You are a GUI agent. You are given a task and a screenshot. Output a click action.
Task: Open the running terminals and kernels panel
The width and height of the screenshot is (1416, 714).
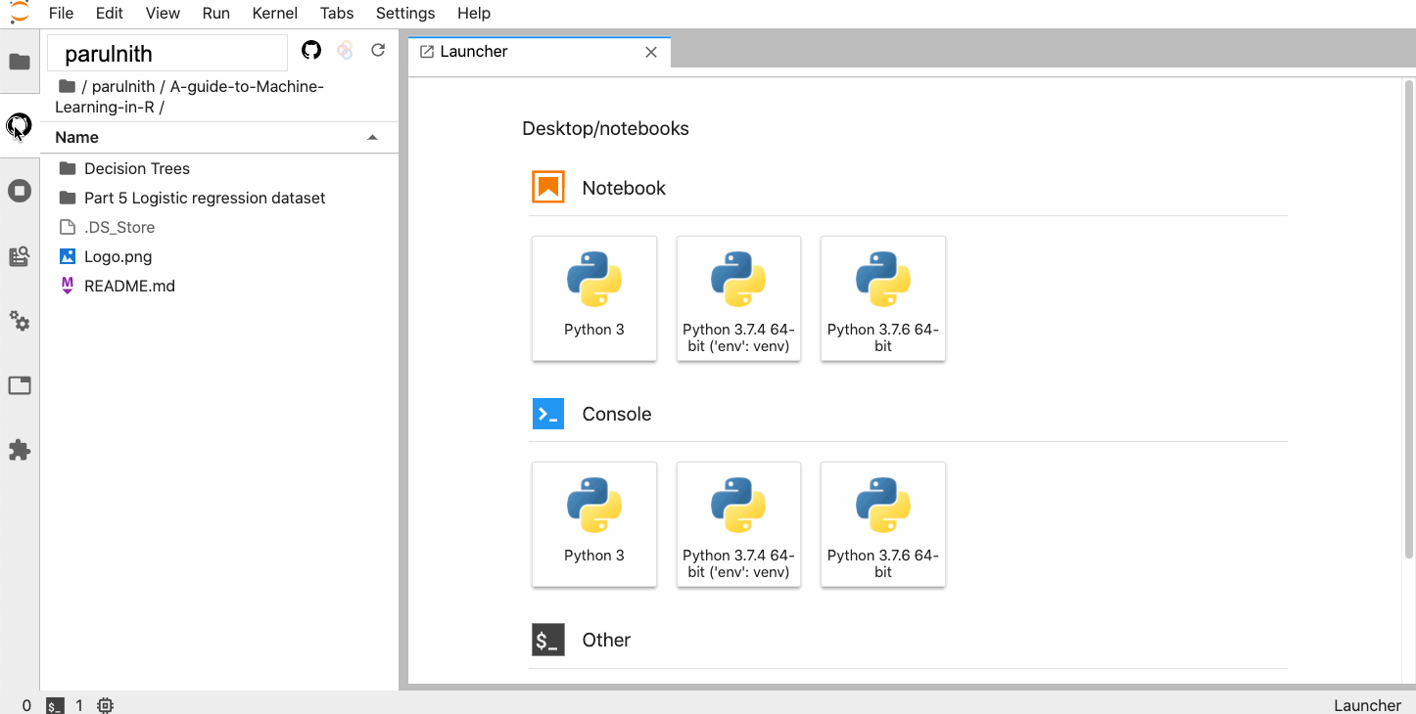pyautogui.click(x=20, y=190)
